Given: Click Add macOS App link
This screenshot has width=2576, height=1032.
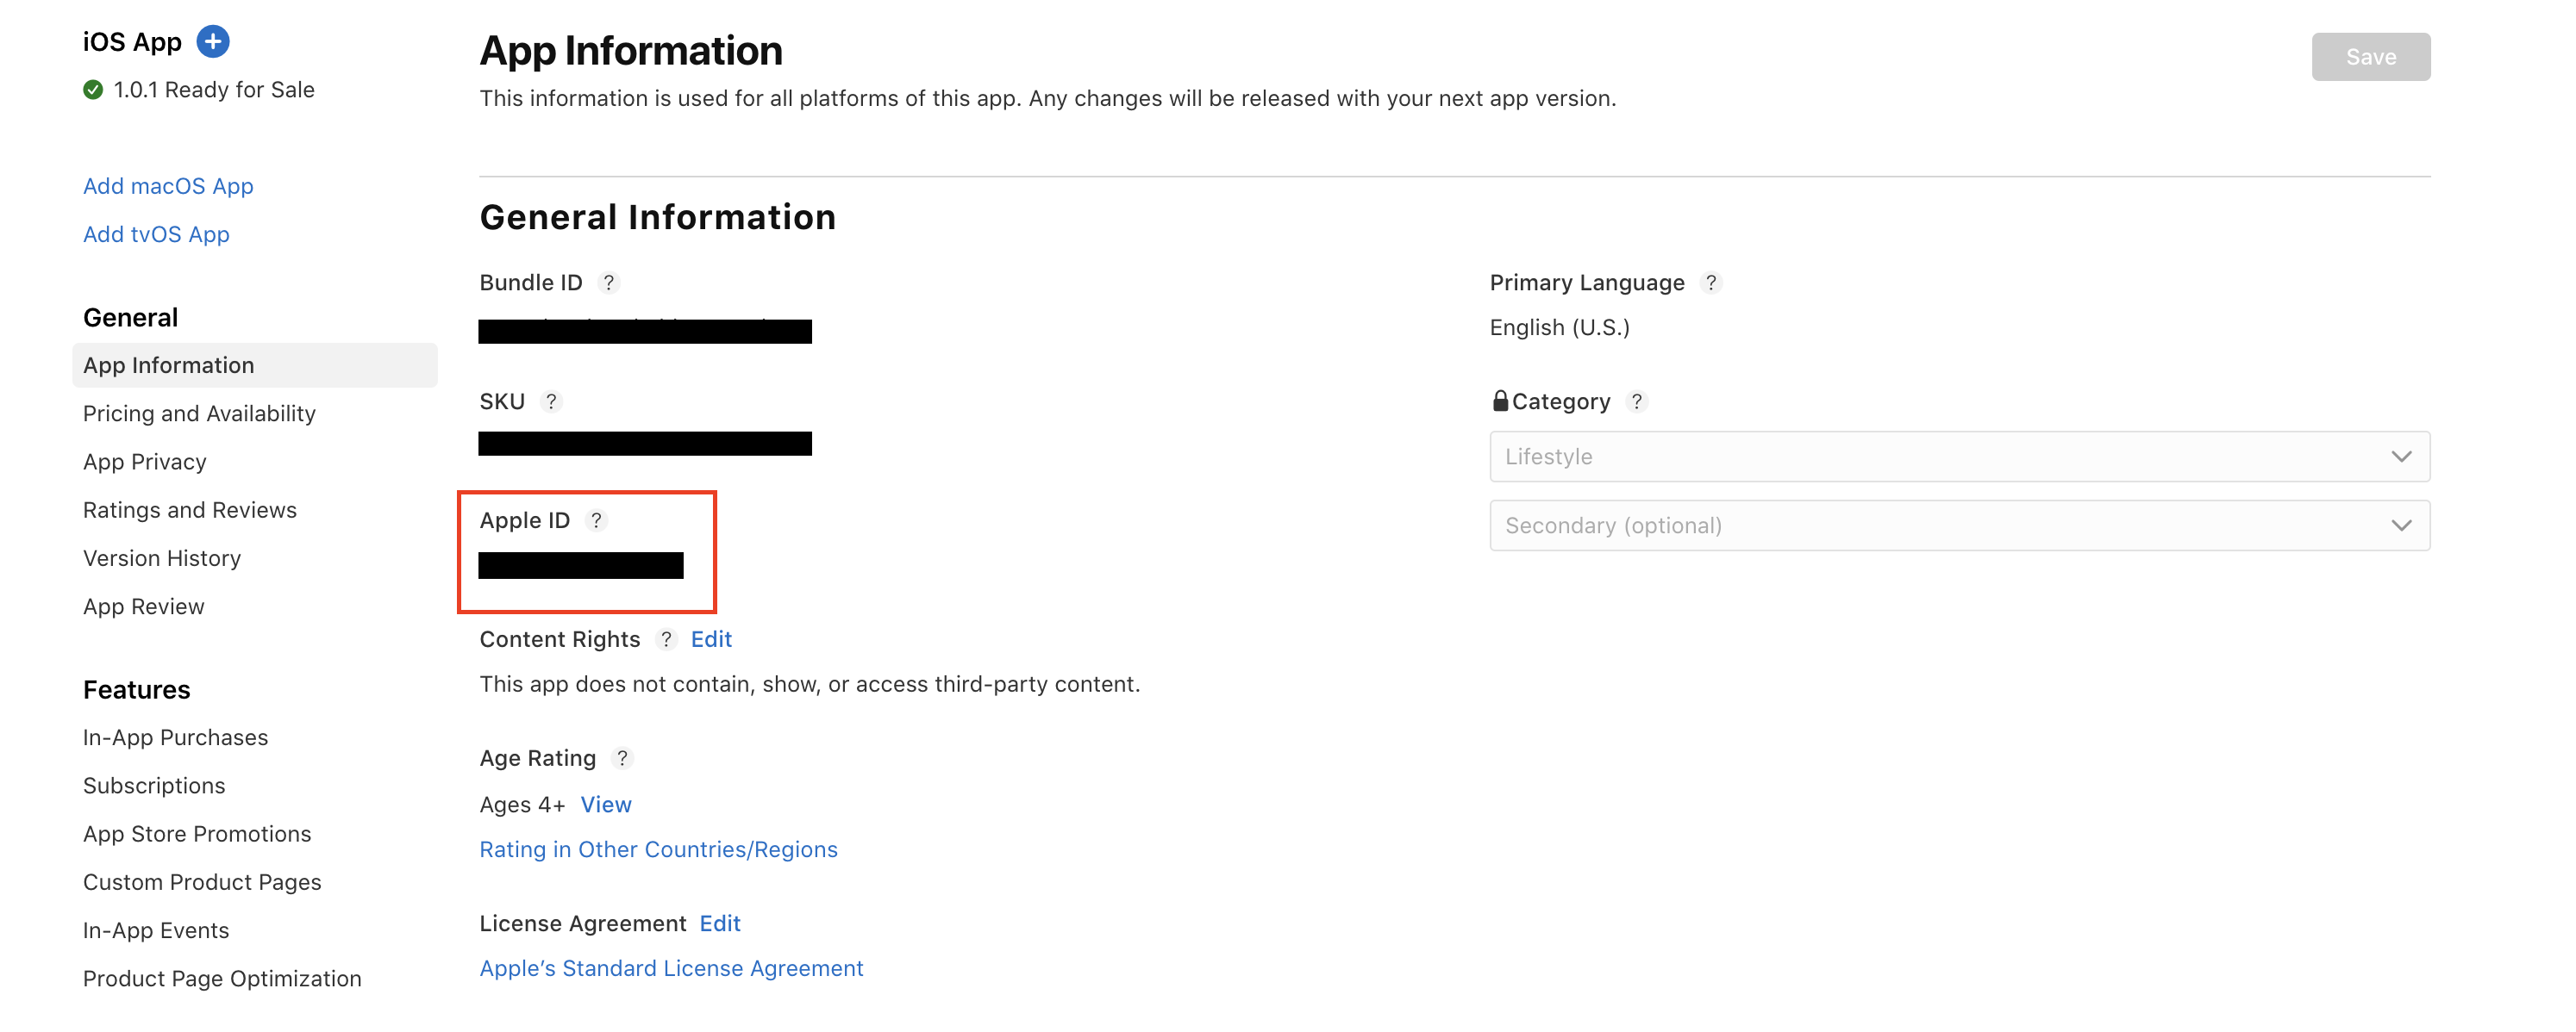Looking at the screenshot, I should (168, 186).
